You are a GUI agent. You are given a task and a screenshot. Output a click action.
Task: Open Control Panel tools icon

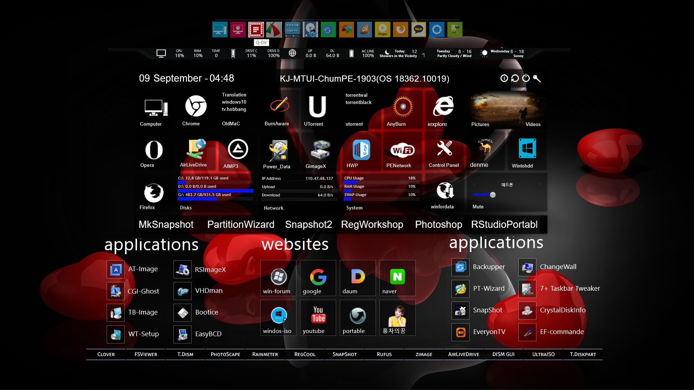(444, 148)
